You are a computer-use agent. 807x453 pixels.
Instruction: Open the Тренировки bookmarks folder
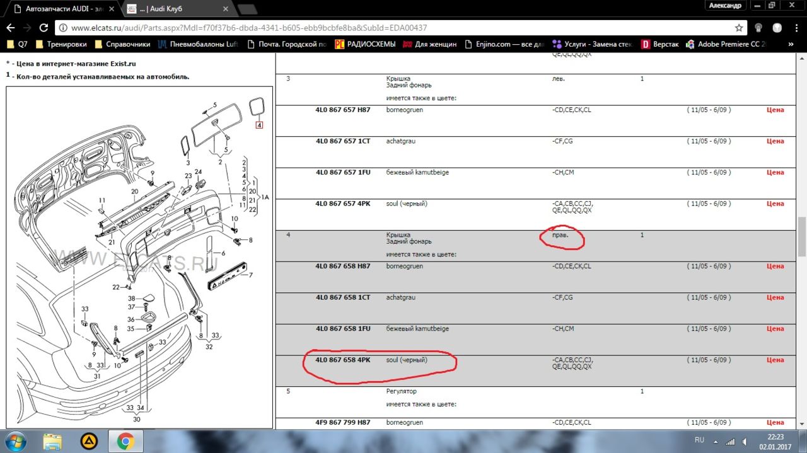coord(61,44)
